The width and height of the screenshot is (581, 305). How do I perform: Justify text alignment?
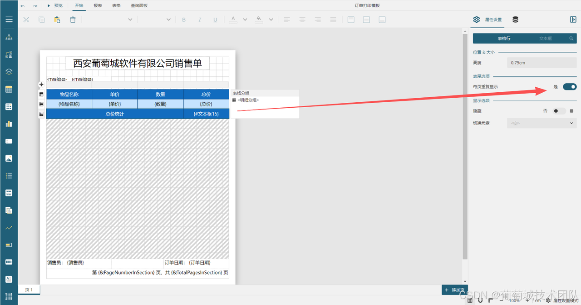point(333,20)
